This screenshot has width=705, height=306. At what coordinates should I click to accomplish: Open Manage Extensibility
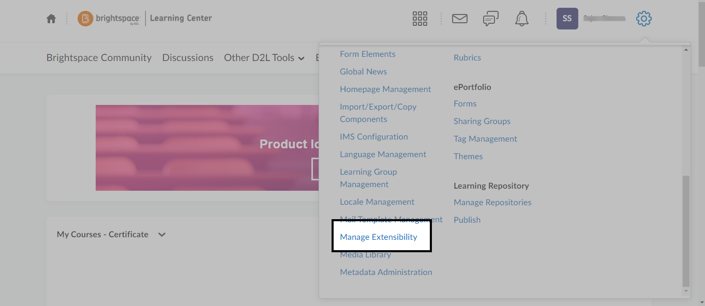click(x=378, y=237)
